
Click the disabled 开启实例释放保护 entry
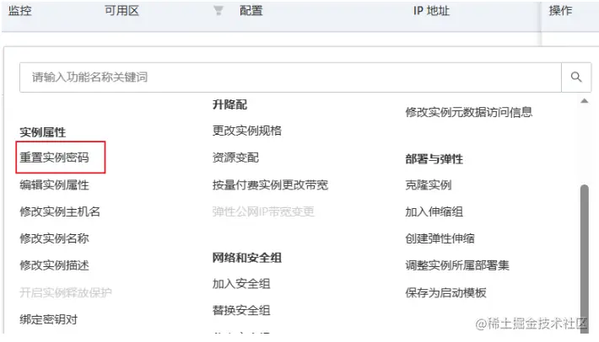pyautogui.click(x=66, y=292)
